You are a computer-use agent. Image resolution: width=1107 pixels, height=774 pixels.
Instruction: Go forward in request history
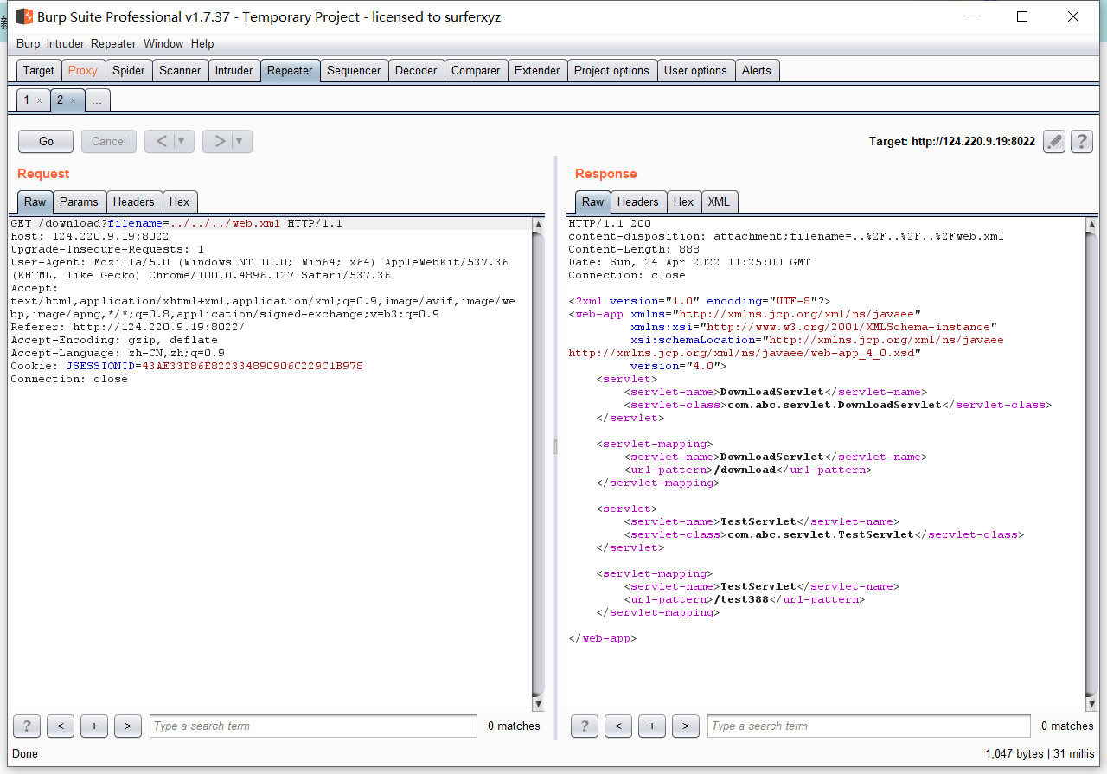pos(220,141)
